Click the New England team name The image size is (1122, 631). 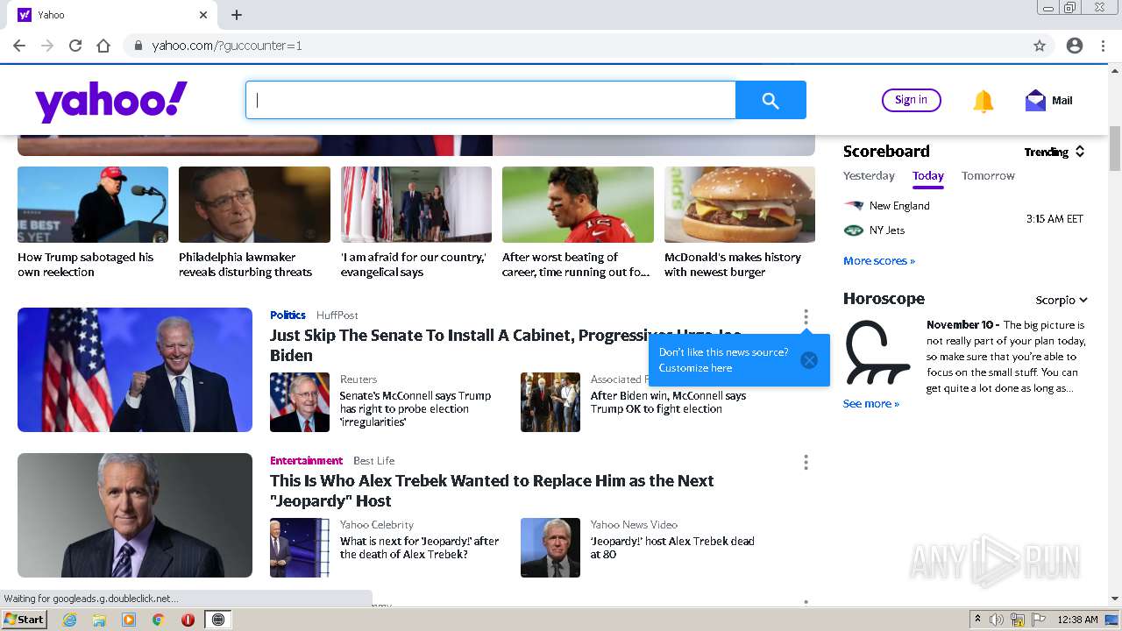[x=899, y=206]
